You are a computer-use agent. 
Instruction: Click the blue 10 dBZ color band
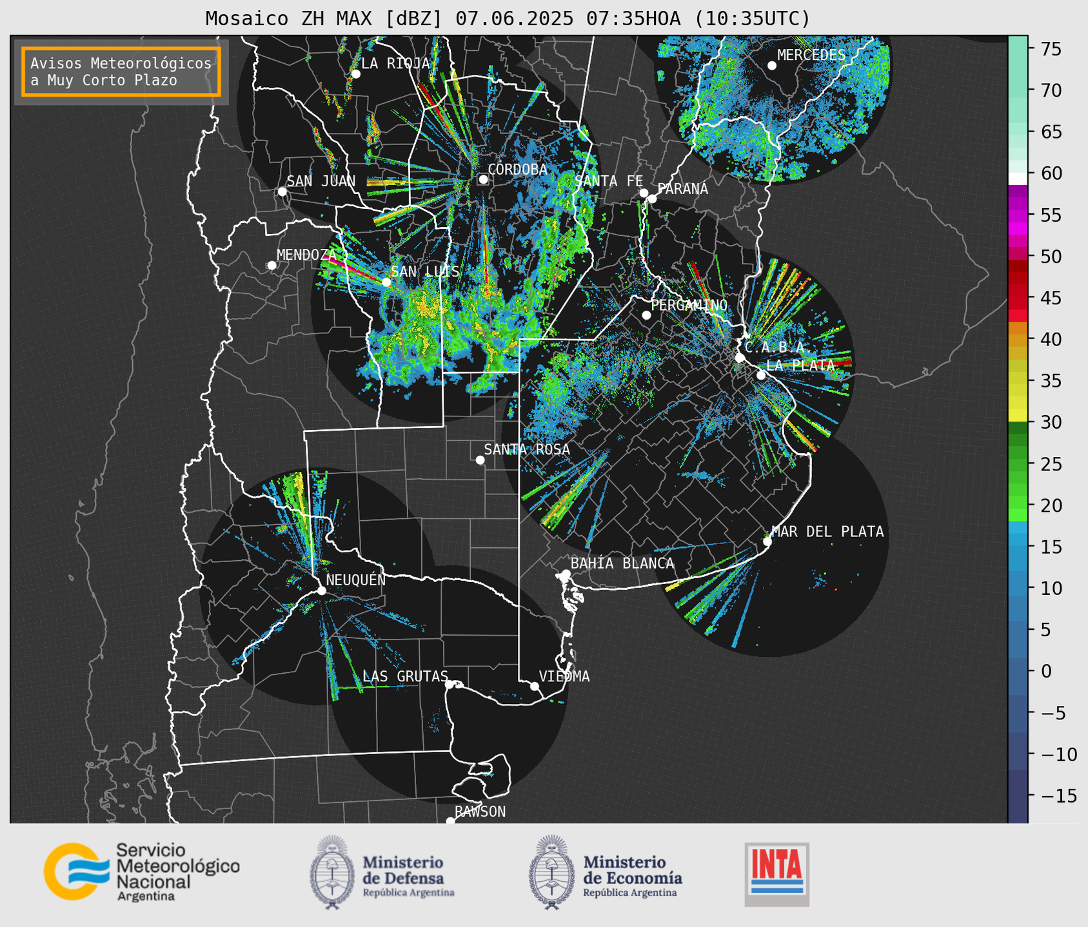coord(1018,588)
